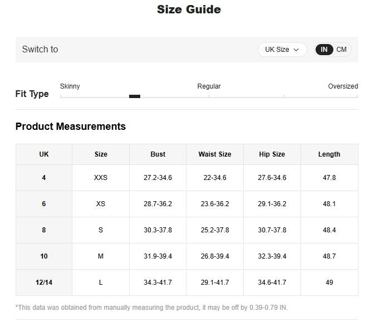Image resolution: width=374 pixels, height=326 pixels.
Task: Select the M size cell
Action: pyautogui.click(x=101, y=256)
